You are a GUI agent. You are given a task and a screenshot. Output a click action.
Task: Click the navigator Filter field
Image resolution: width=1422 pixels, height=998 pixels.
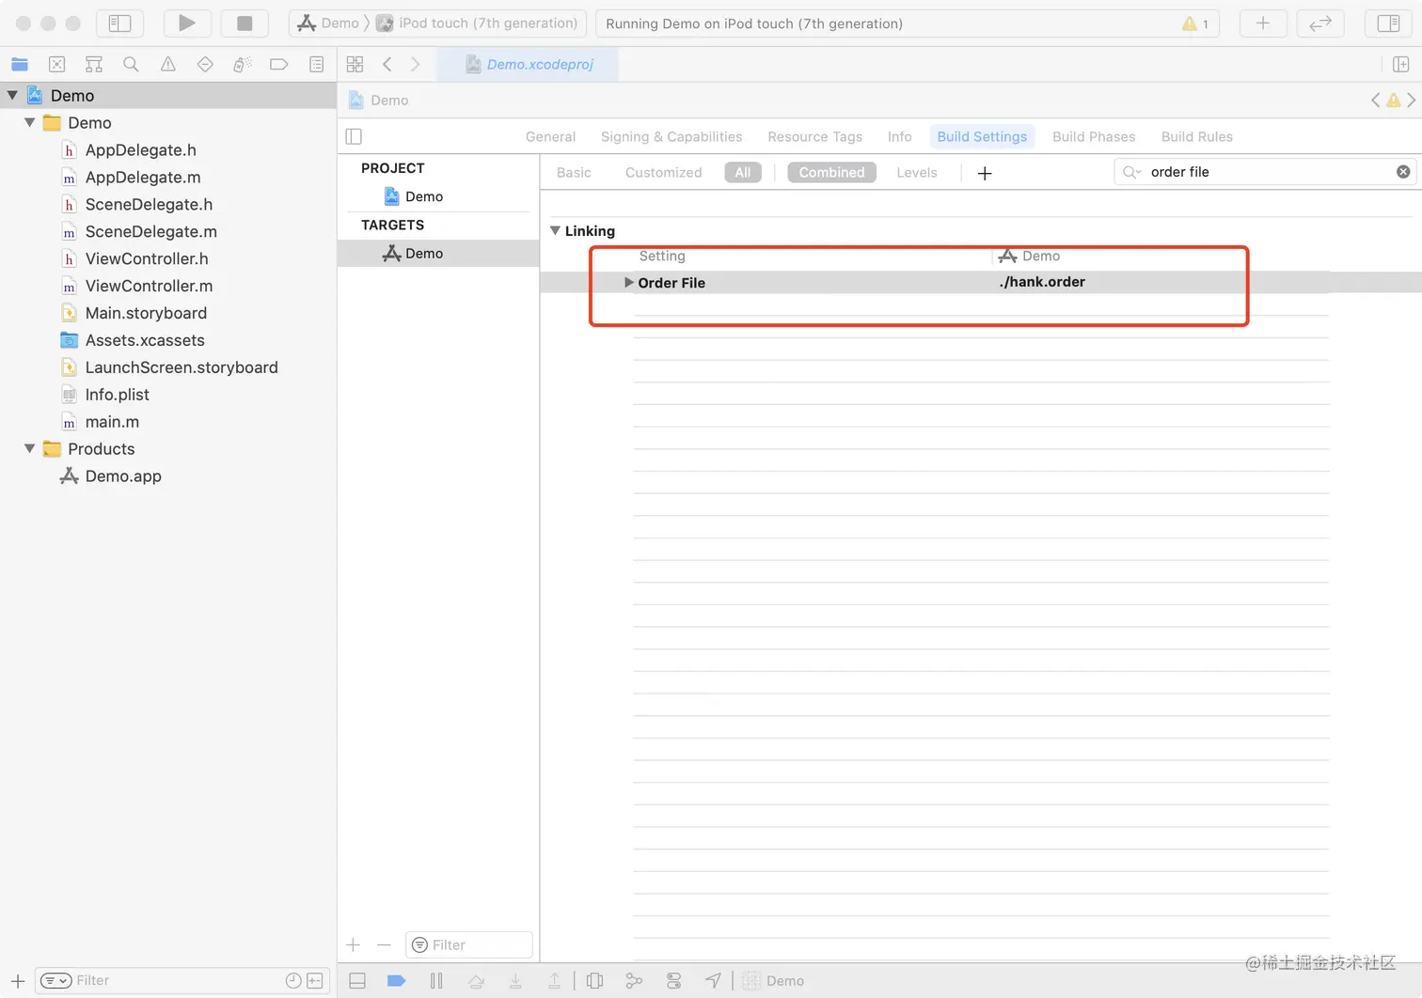(x=182, y=980)
